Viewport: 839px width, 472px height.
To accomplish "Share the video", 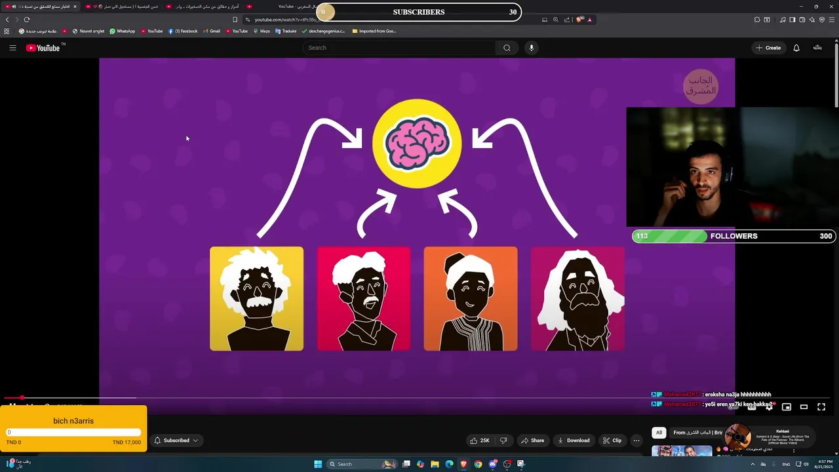I will [x=532, y=441].
